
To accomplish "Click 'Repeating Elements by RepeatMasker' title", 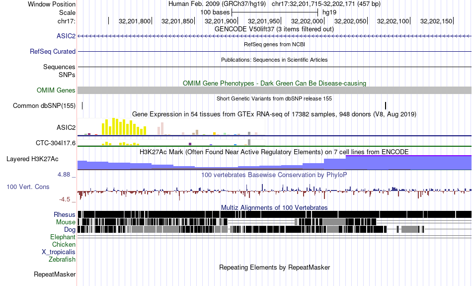I will pyautogui.click(x=274, y=267).
